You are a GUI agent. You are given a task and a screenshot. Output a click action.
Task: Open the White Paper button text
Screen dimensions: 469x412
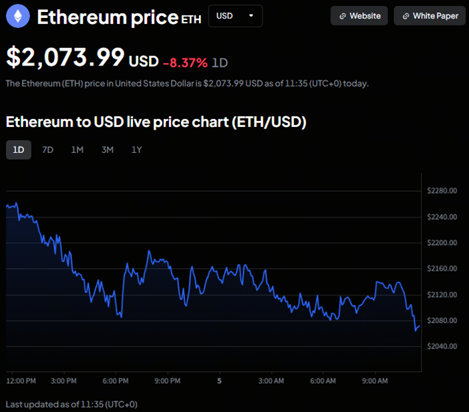435,16
